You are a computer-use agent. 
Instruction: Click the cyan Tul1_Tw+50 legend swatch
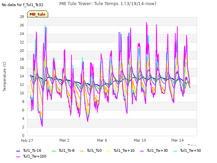pos(175,151)
